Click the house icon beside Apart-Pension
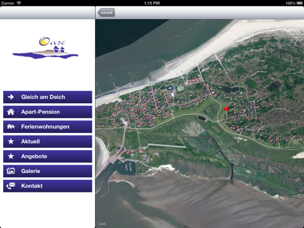The image size is (304, 228). click(11, 111)
